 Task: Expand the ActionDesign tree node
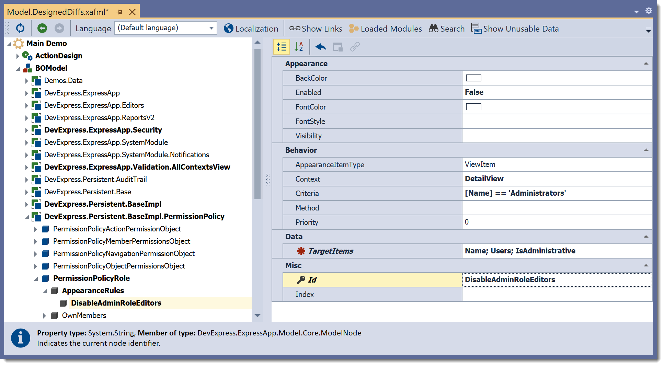point(18,56)
